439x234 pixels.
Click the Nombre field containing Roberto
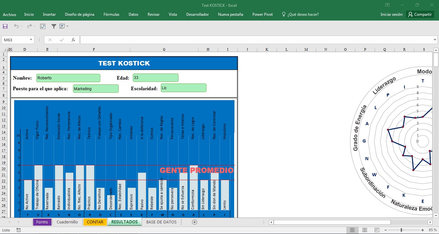[x=68, y=78]
